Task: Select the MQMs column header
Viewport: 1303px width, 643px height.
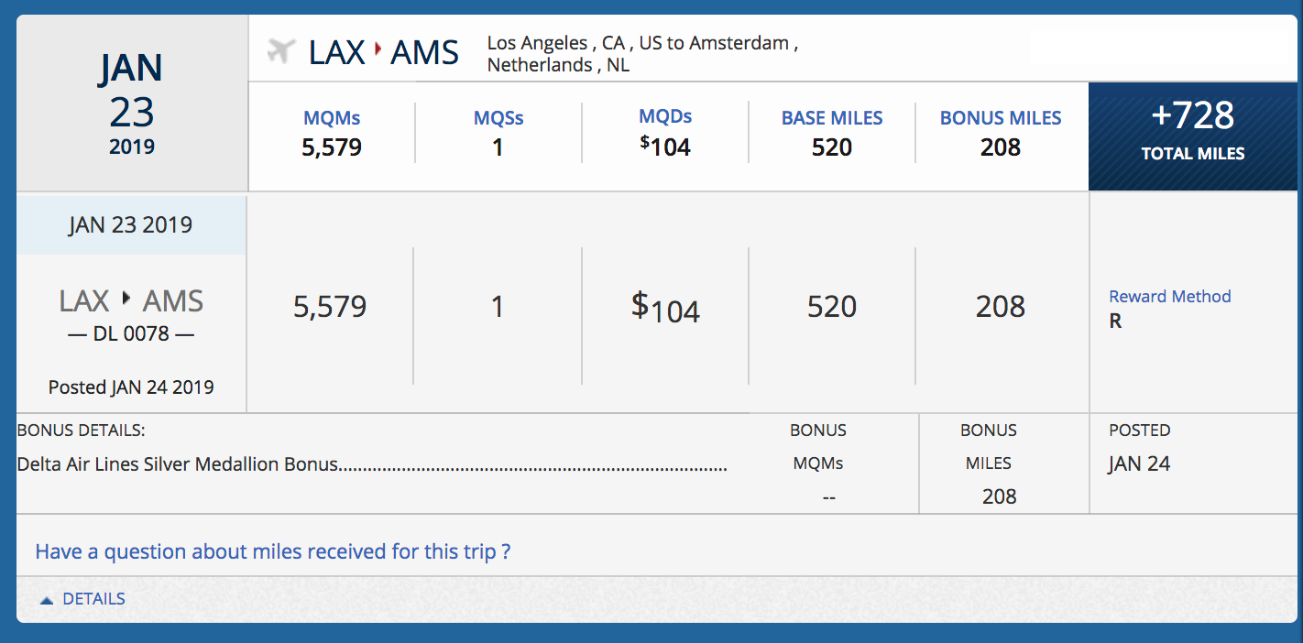Action: 332,118
